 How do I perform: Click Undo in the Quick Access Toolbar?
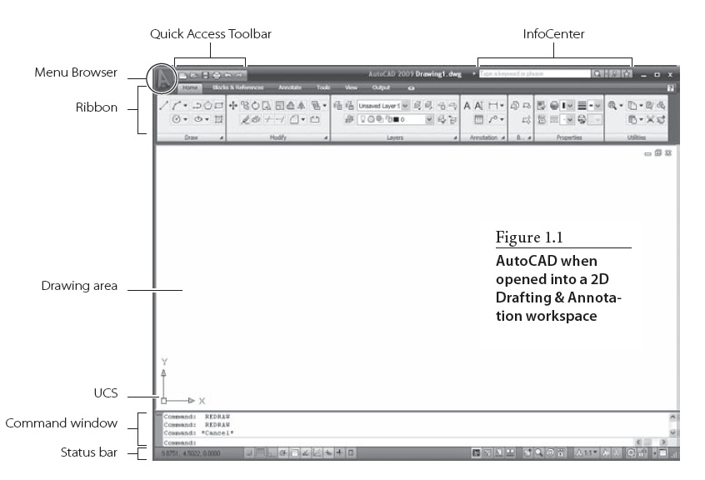[x=227, y=75]
